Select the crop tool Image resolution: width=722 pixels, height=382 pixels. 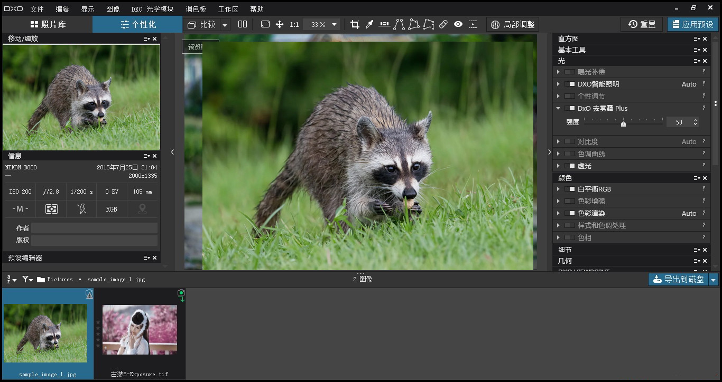(x=355, y=24)
